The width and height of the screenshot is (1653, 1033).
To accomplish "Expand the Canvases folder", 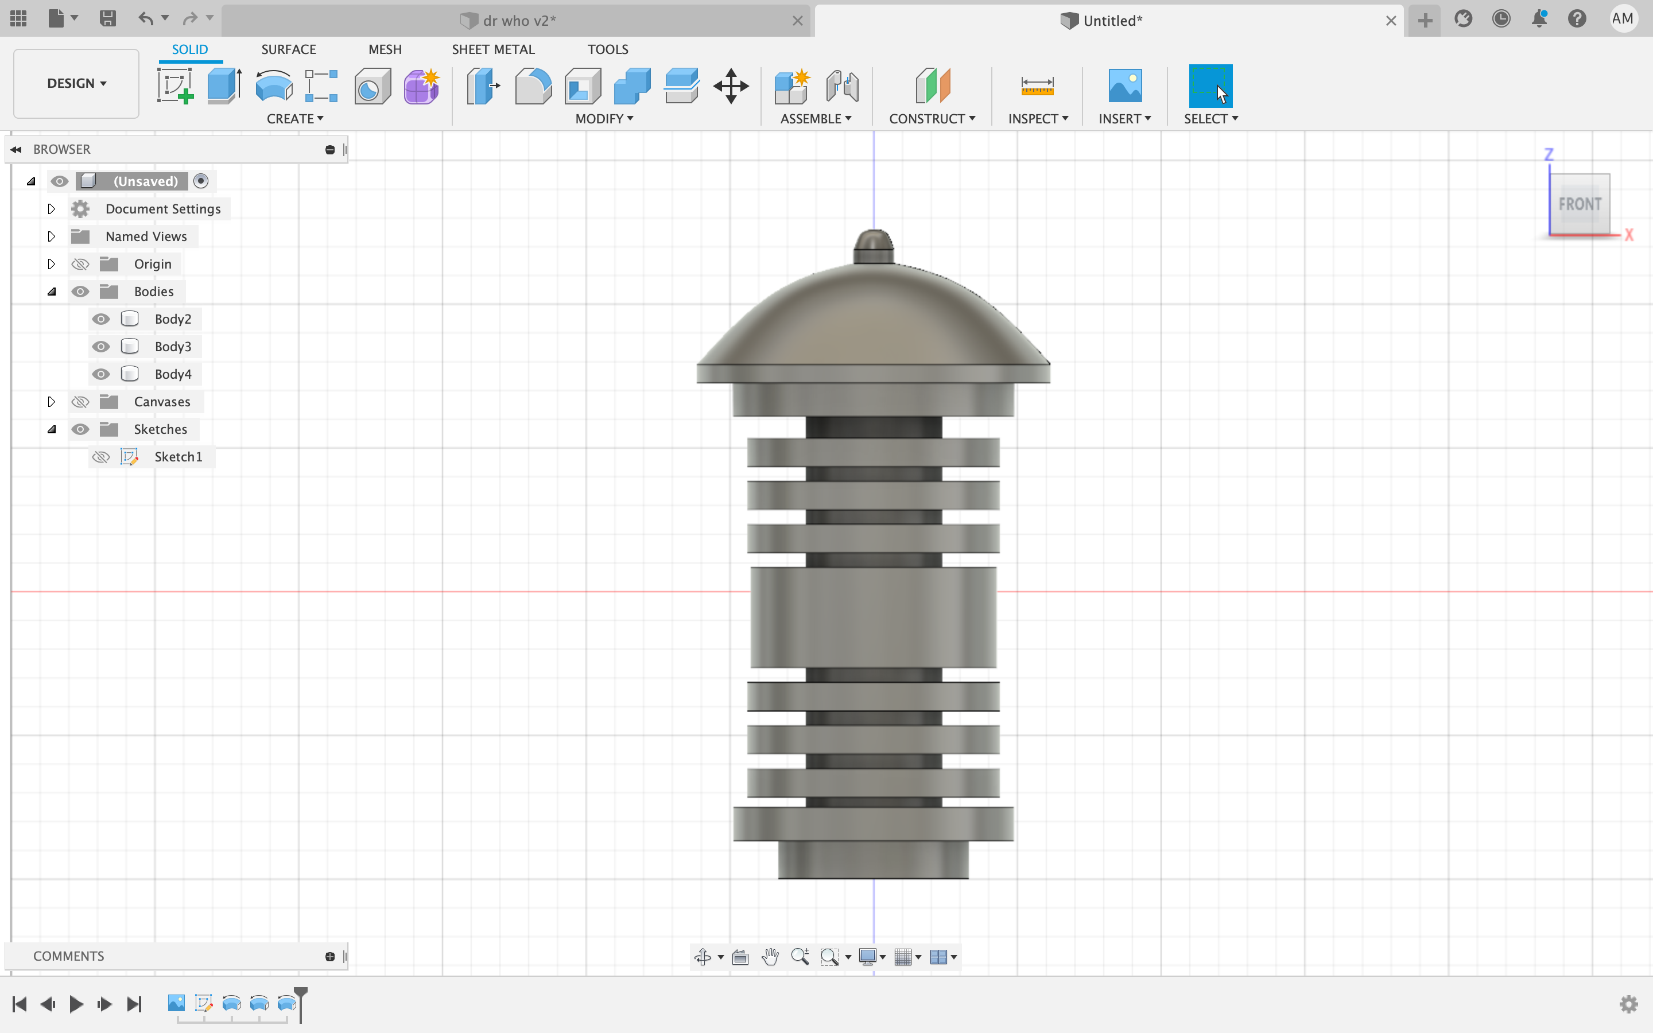I will click(51, 402).
